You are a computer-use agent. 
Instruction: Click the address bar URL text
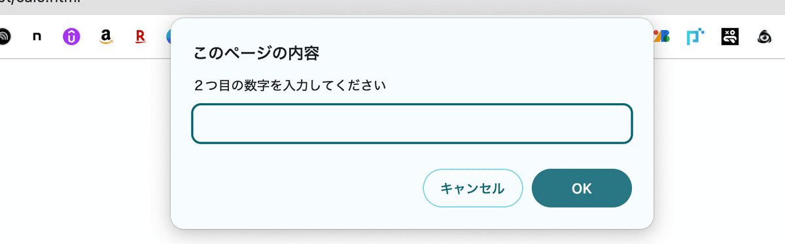pos(39,3)
